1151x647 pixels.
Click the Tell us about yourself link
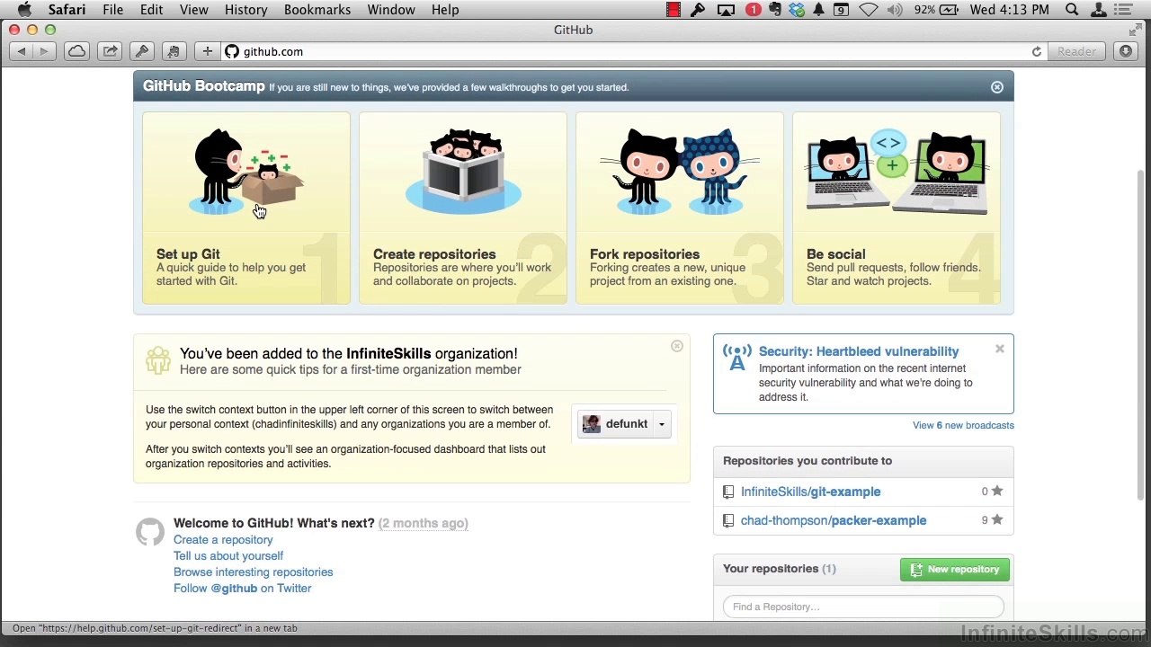(228, 556)
